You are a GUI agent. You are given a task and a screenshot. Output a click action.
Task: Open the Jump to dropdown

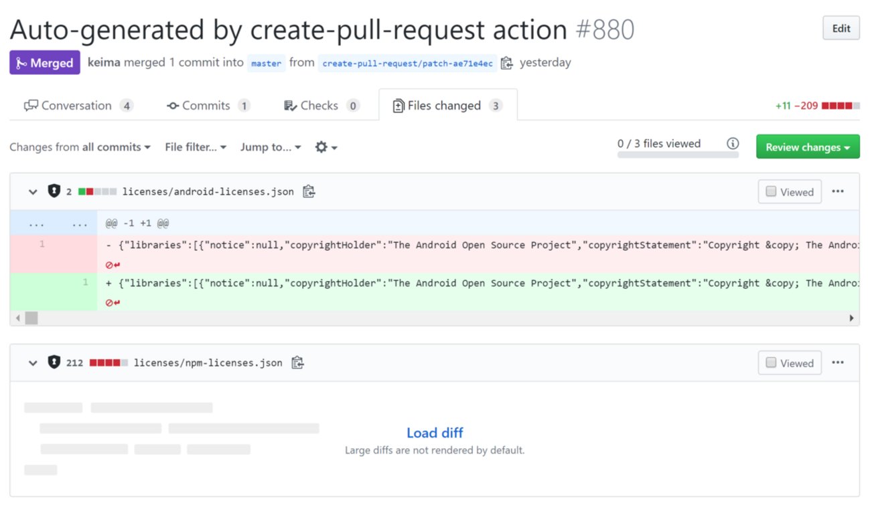pyautogui.click(x=271, y=147)
